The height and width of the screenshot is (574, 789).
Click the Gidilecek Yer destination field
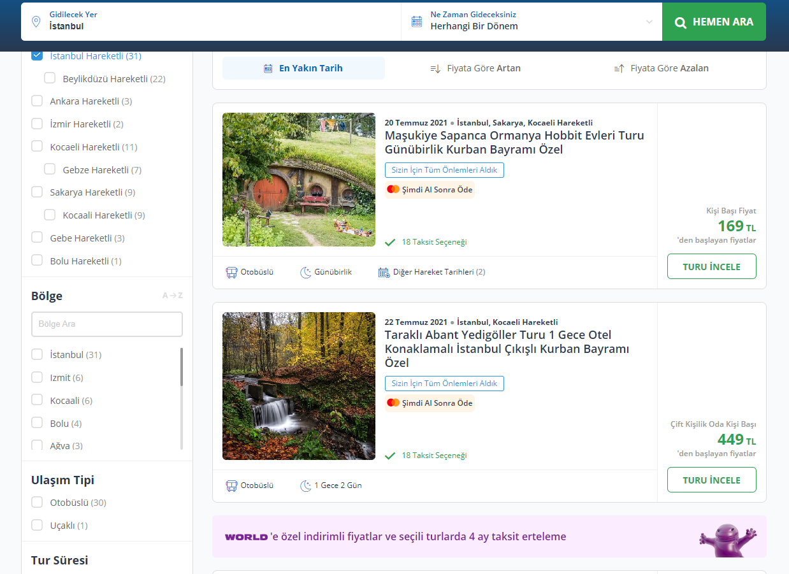[211, 21]
